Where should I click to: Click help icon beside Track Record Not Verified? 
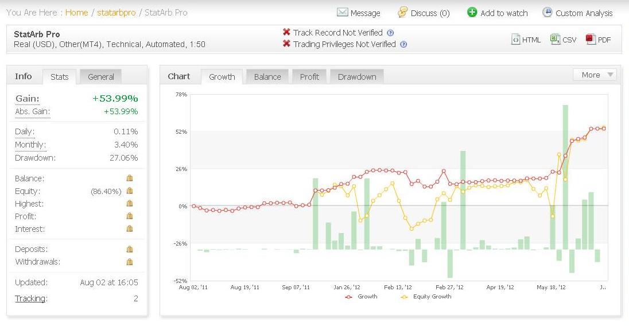[x=390, y=33]
